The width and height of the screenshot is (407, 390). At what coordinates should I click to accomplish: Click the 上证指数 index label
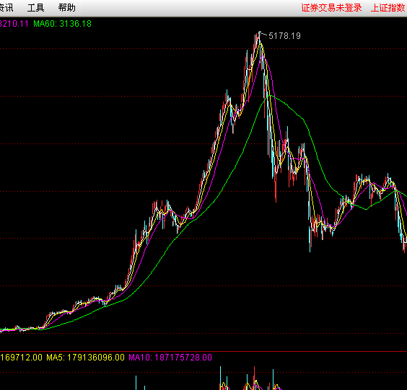click(388, 8)
